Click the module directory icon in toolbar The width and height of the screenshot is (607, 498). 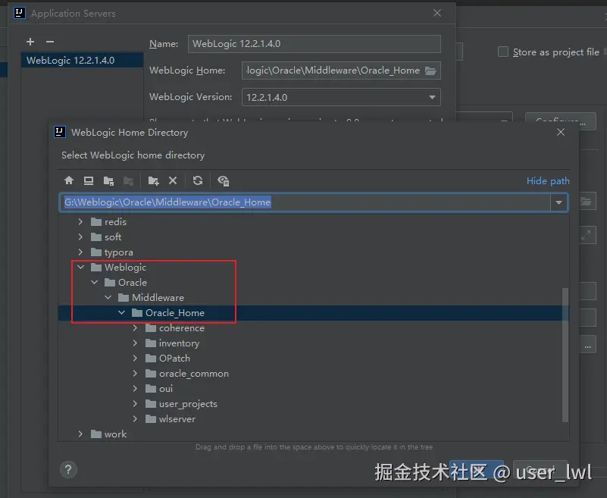coord(128,180)
